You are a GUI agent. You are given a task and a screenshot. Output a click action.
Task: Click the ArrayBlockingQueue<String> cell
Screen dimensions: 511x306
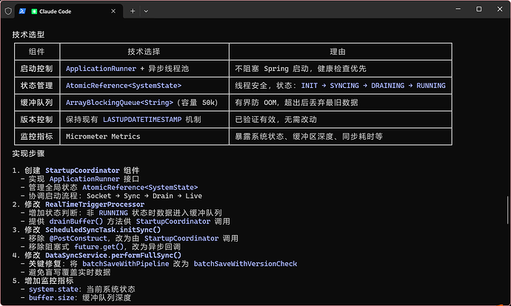click(x=144, y=103)
